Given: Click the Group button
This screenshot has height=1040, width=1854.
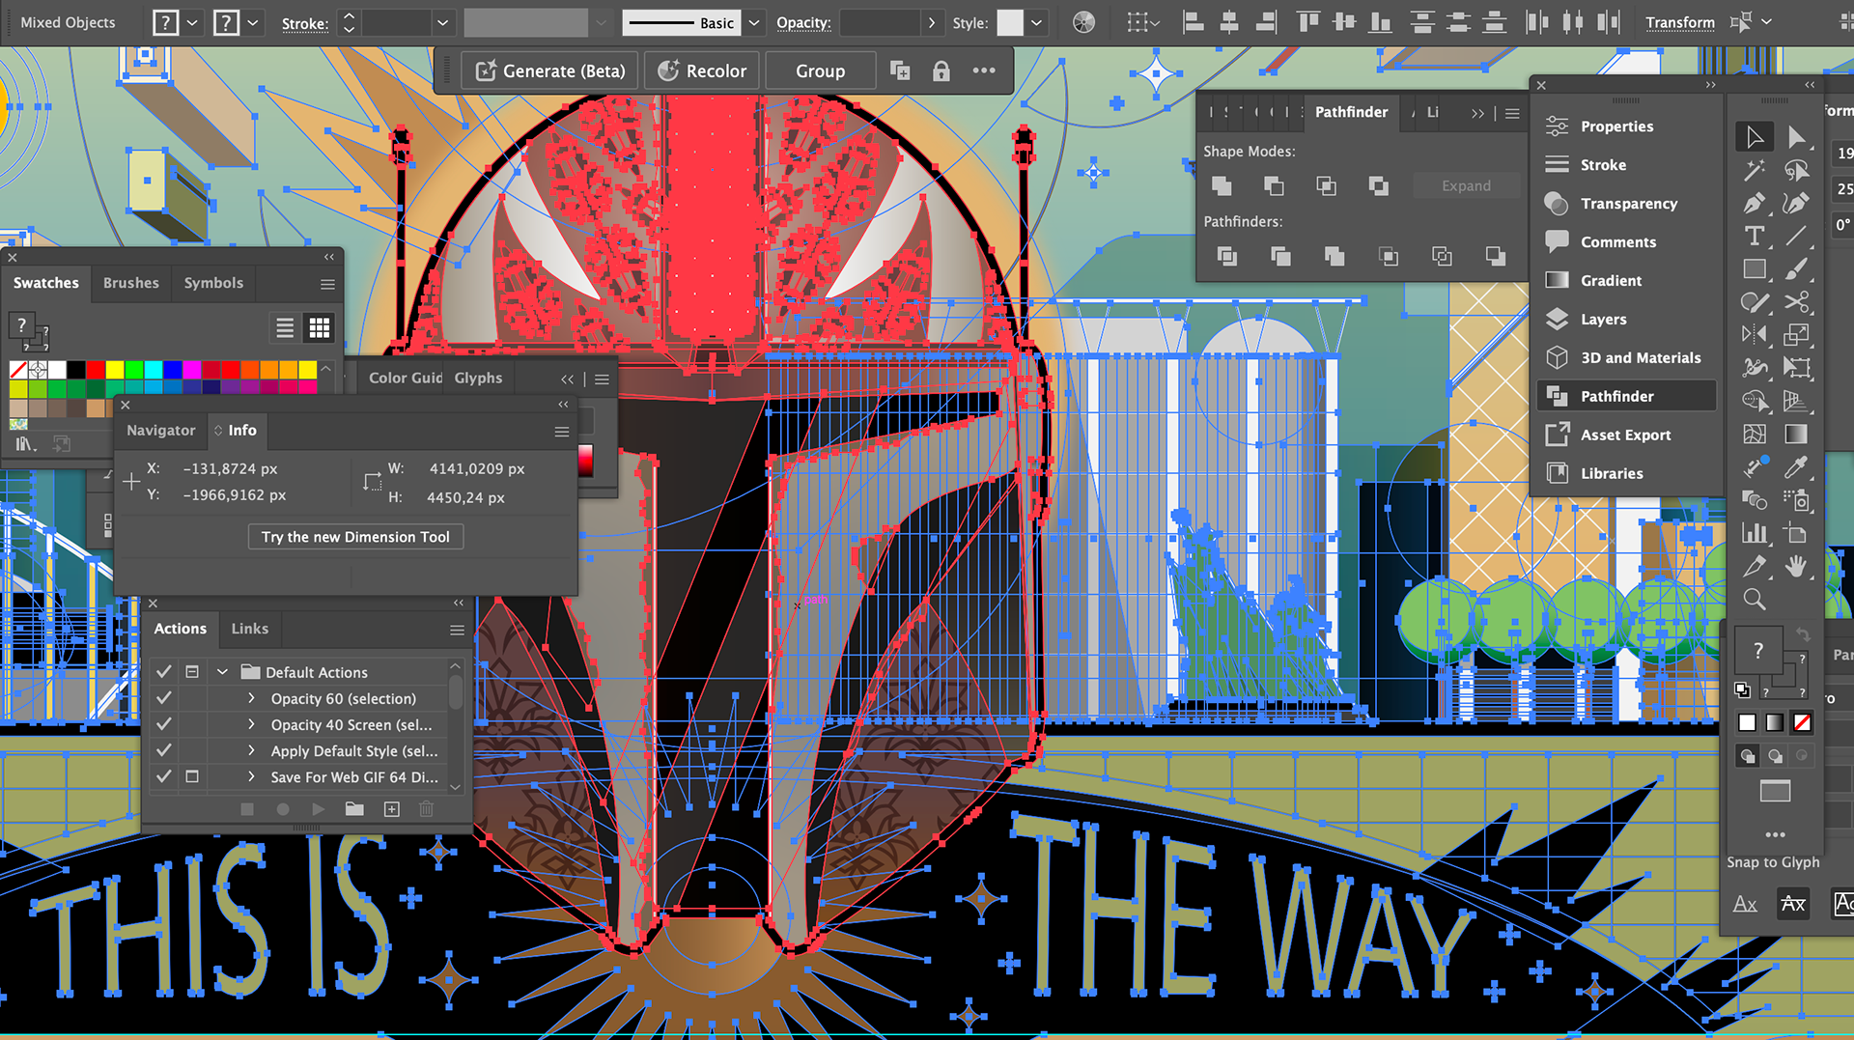Looking at the screenshot, I should click(x=820, y=70).
